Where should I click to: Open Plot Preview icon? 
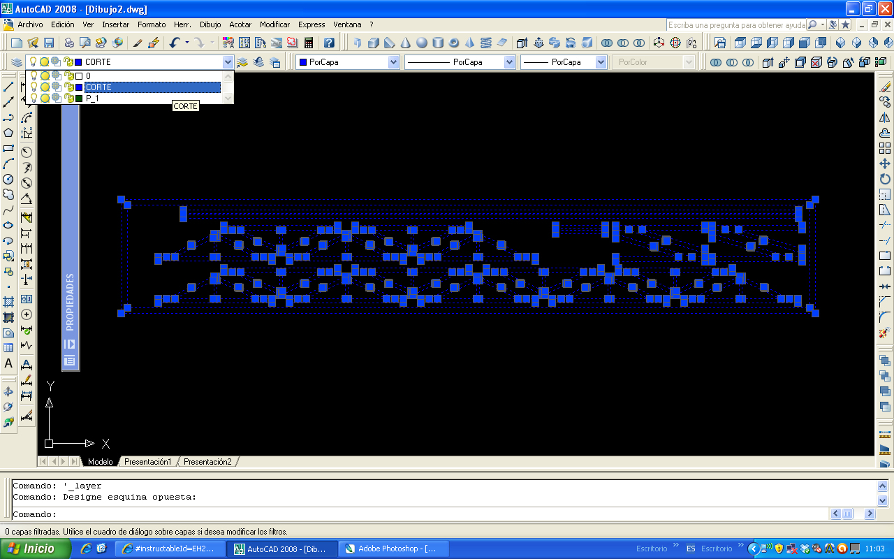[86, 43]
